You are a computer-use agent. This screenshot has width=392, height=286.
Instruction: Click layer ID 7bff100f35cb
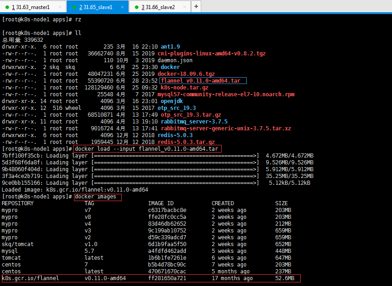point(21,156)
